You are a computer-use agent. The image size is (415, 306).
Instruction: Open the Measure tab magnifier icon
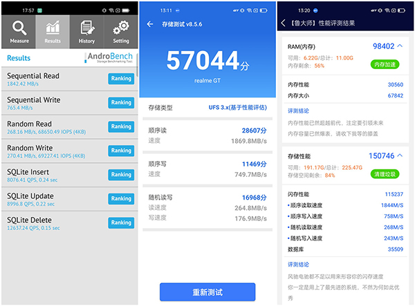[19, 32]
